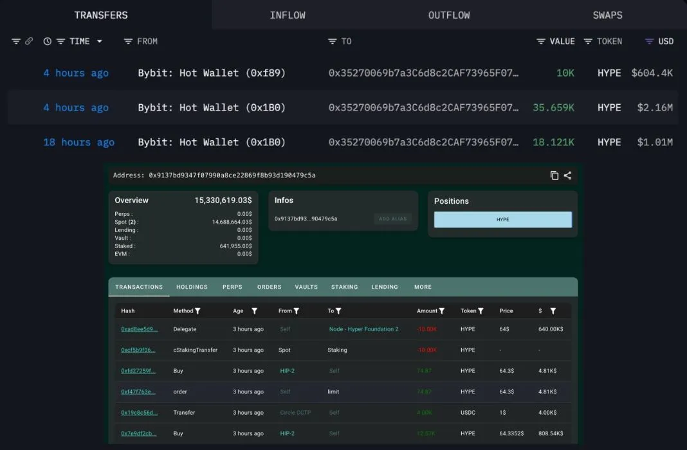Open the TRANSFERS tab
The width and height of the screenshot is (687, 450).
tap(101, 15)
